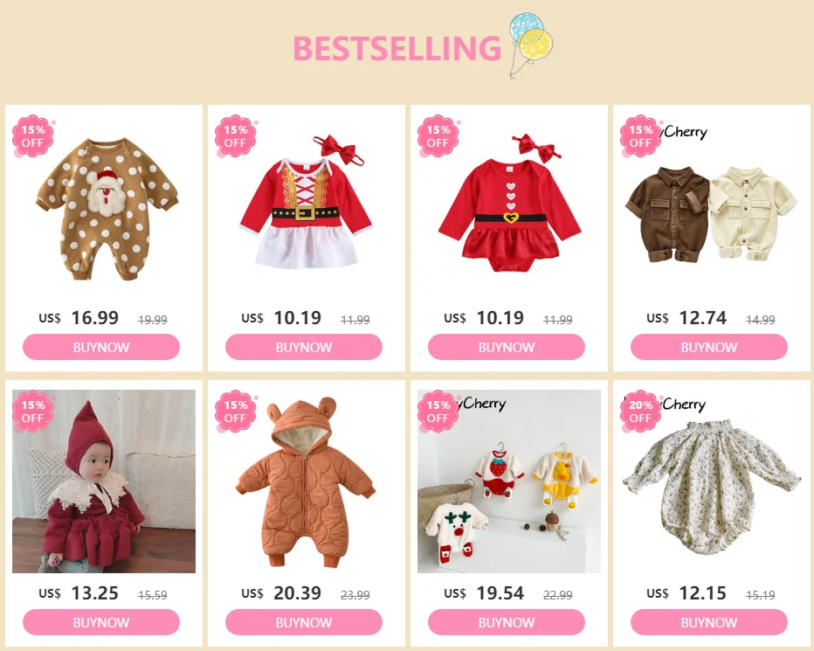The image size is (814, 651).
Task: Click discount badge on corduroy jumpsuits item
Action: click(640, 136)
